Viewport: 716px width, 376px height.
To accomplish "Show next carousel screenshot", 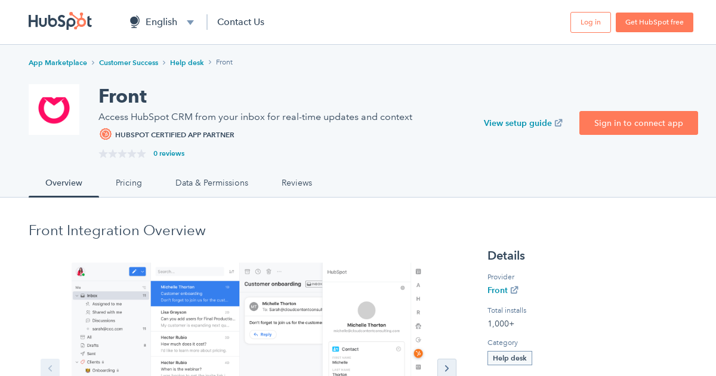I will [447, 368].
